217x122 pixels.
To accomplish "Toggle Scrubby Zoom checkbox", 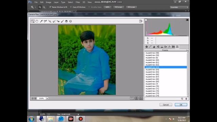I will (89, 7).
